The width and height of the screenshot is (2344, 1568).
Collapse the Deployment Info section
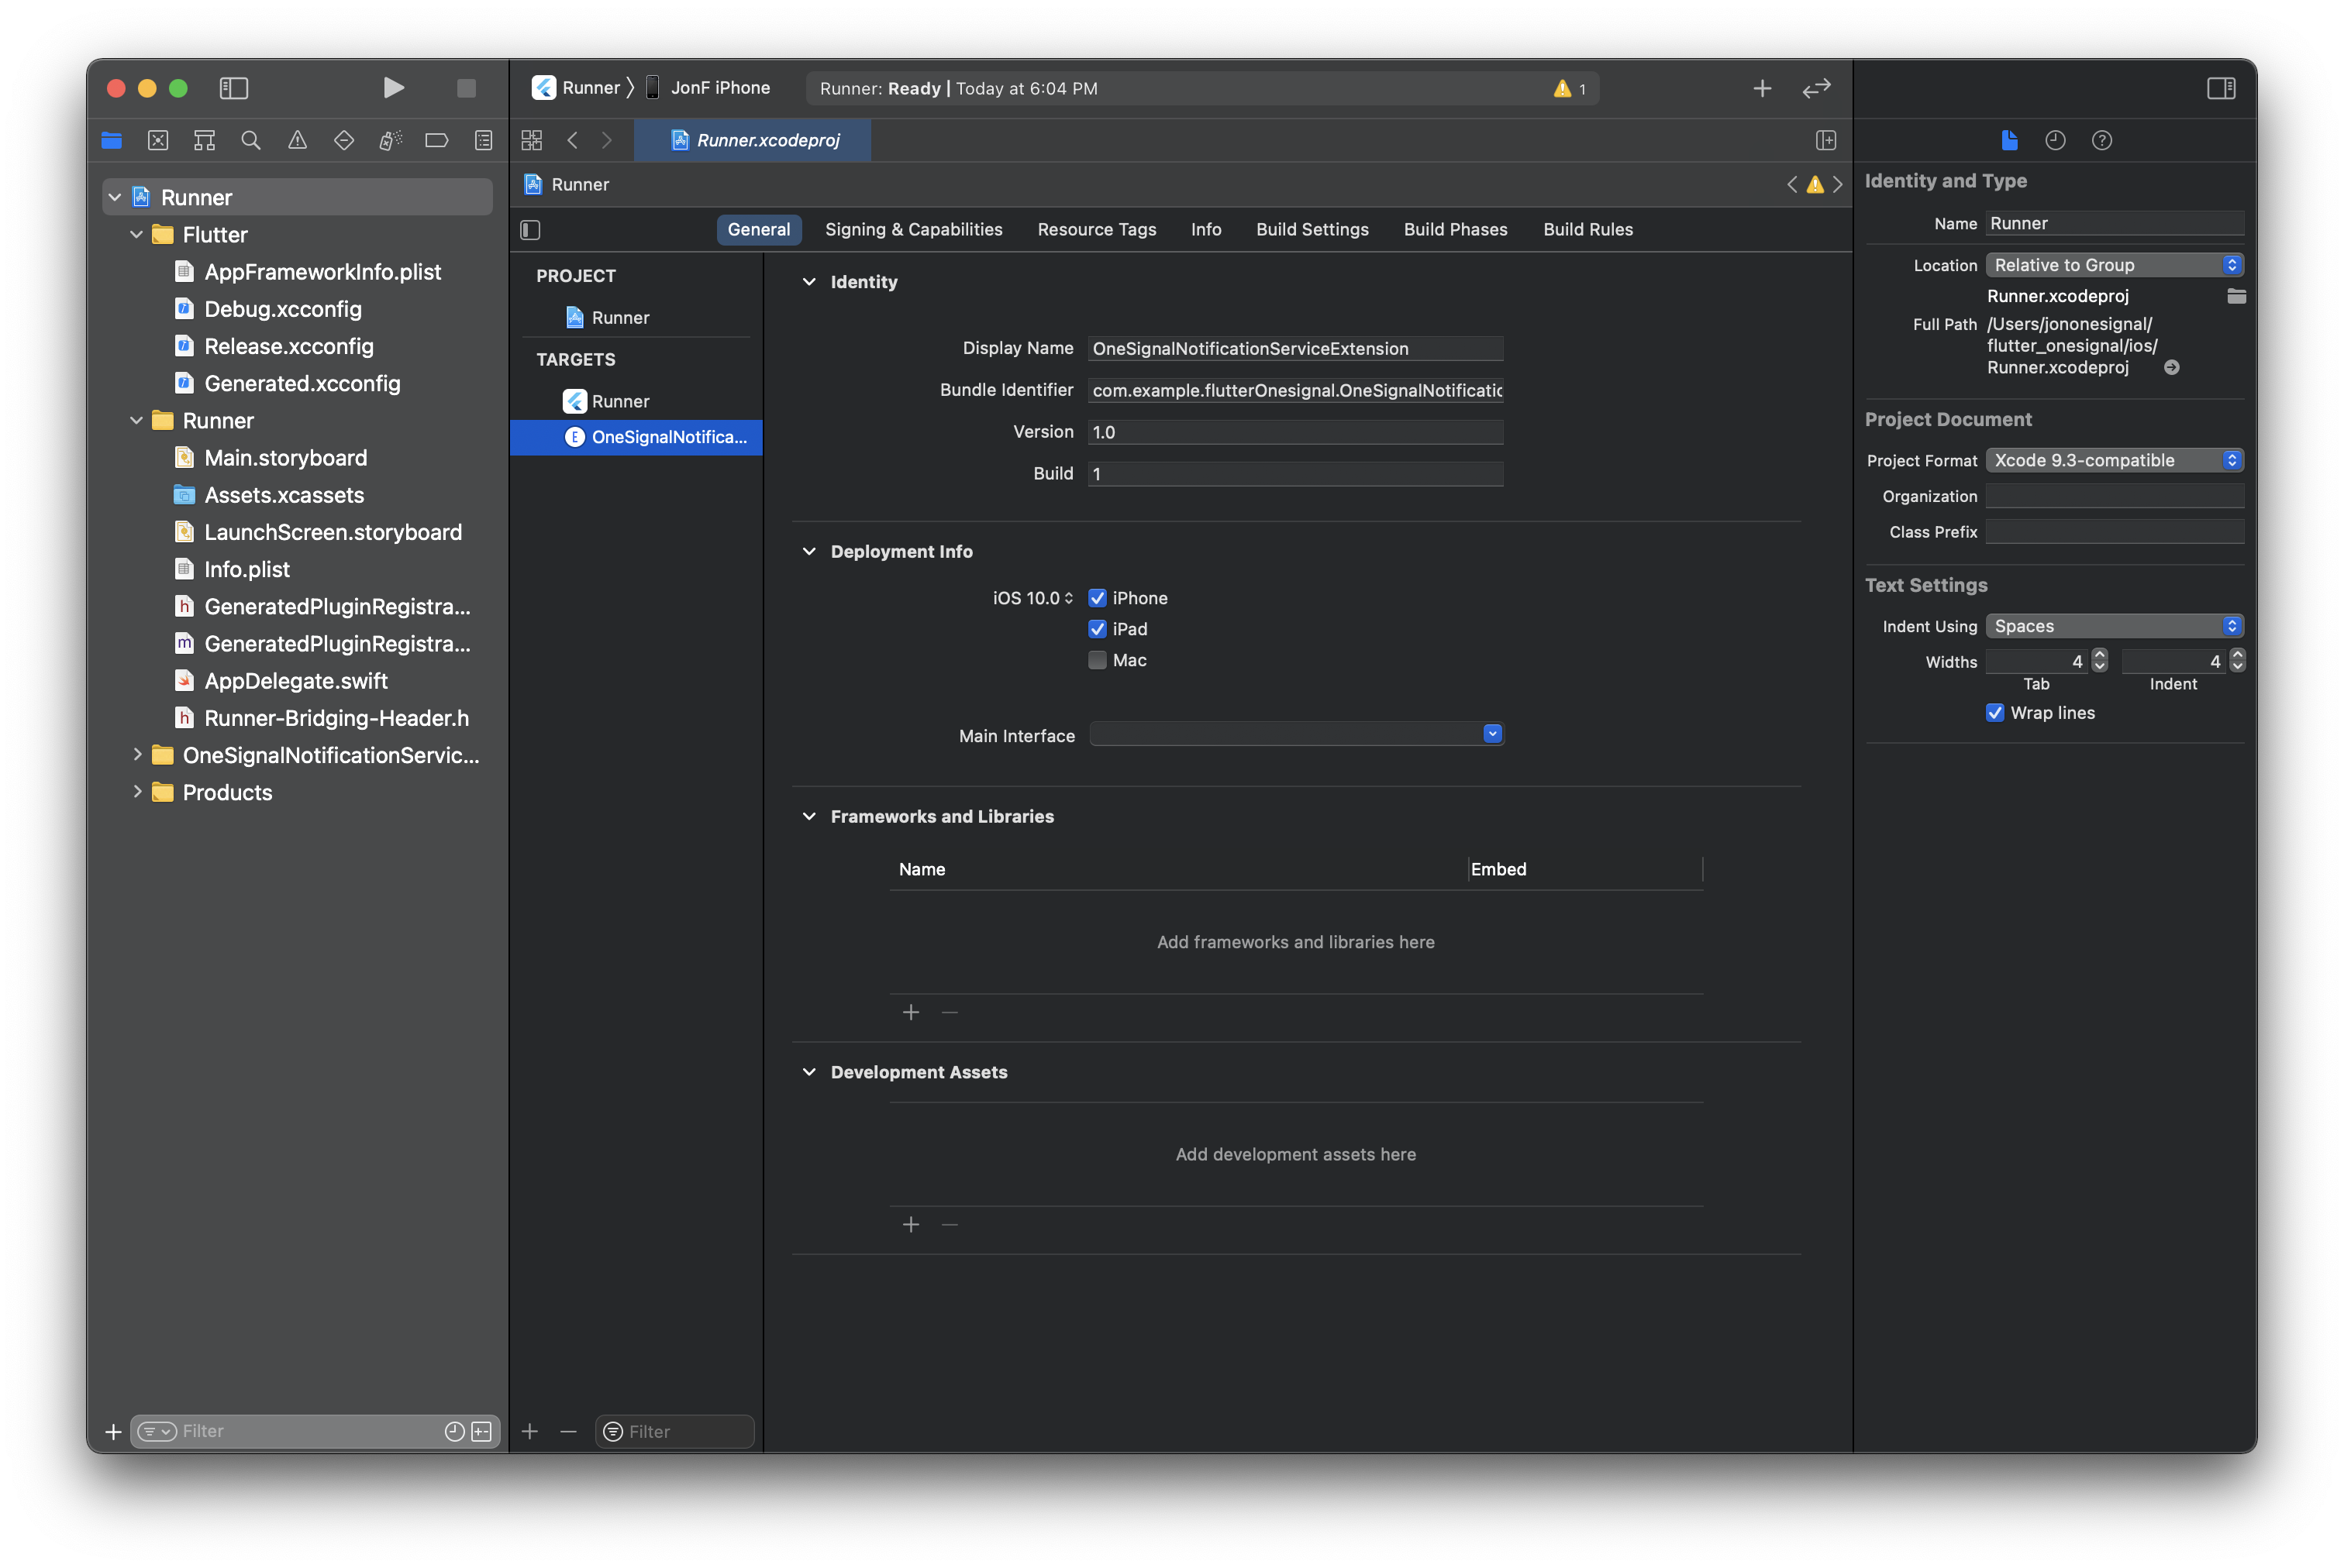[x=809, y=551]
